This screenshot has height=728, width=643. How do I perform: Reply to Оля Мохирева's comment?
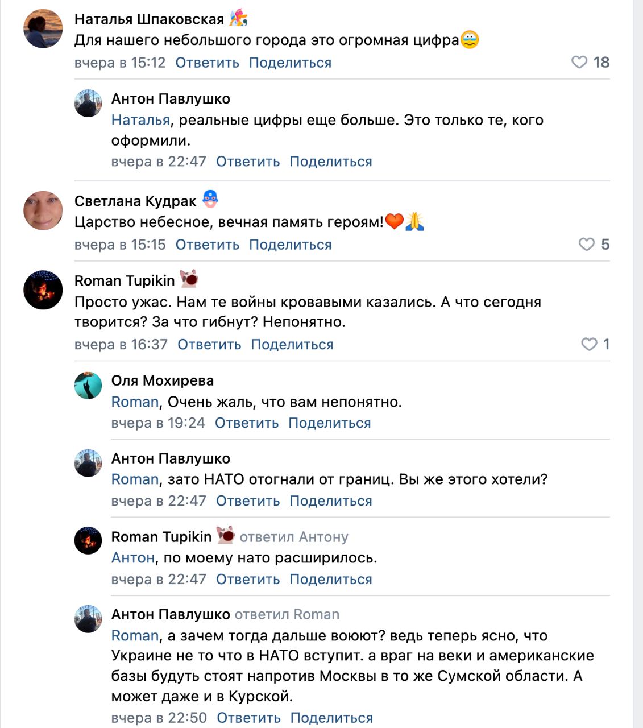247,423
